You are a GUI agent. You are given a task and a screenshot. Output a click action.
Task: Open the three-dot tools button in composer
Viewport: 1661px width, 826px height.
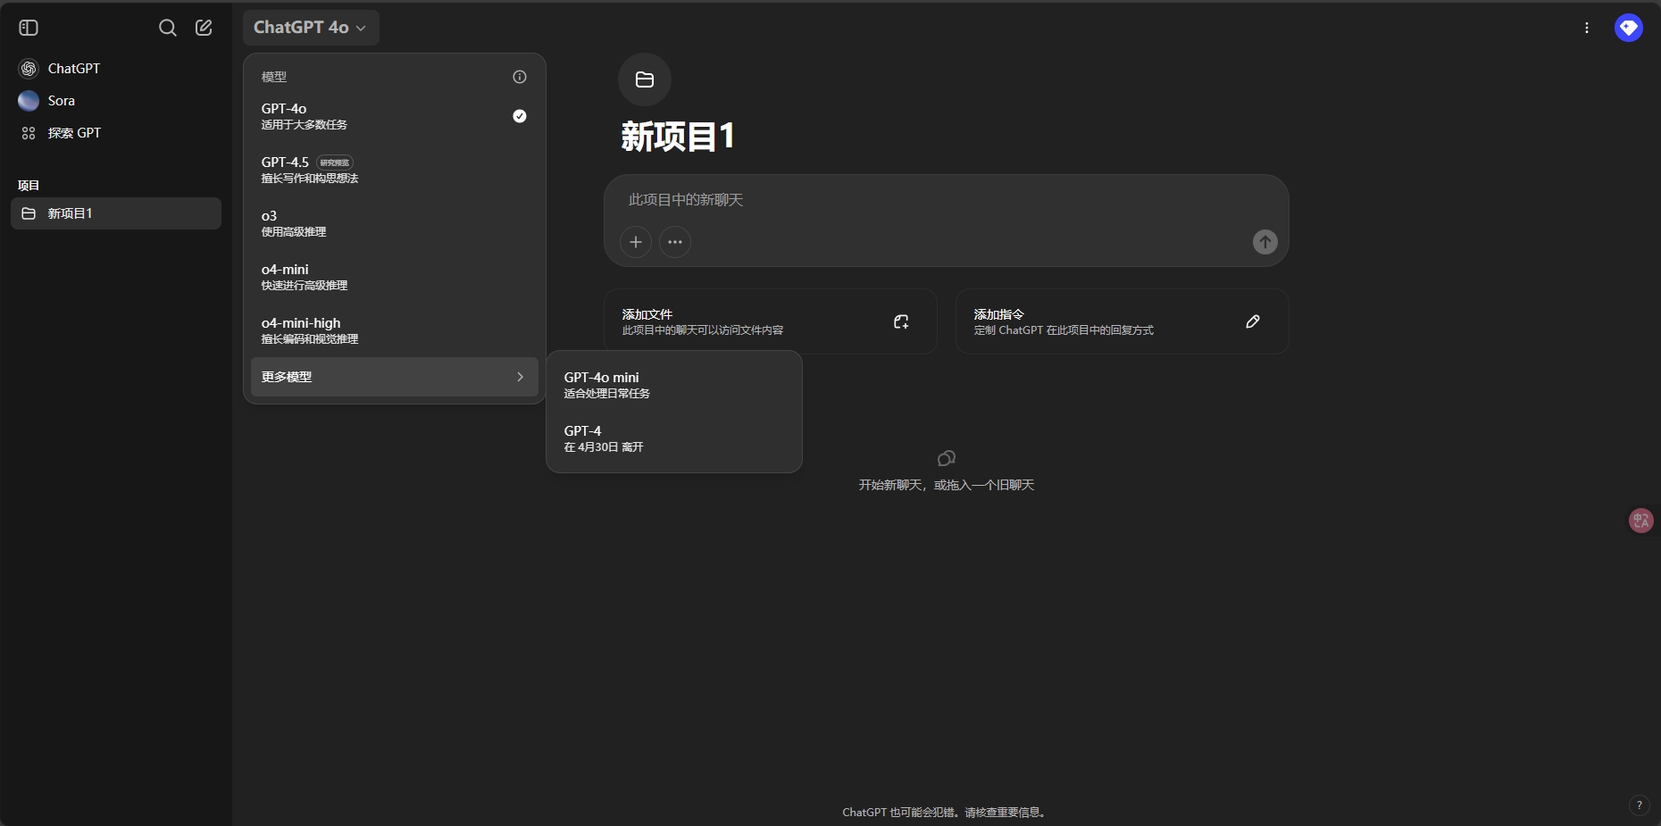pos(675,242)
